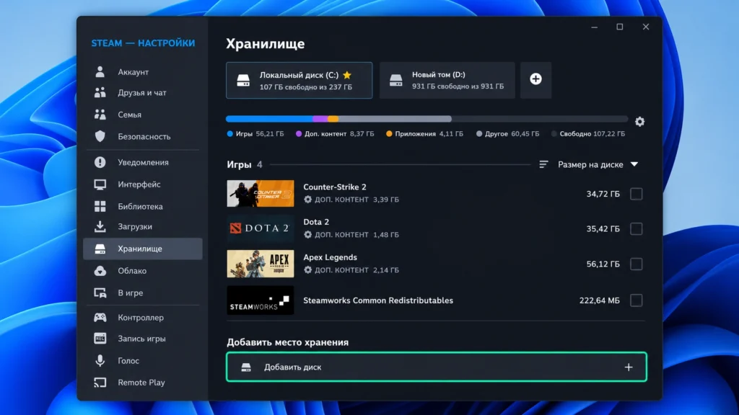Click the Приложения 4,11 ГБ legend
This screenshot has width=739, height=415.
tap(424, 133)
